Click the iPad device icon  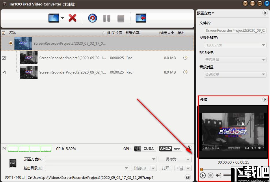pos(13,163)
